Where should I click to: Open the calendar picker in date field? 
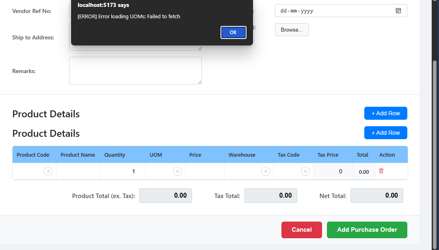(398, 11)
